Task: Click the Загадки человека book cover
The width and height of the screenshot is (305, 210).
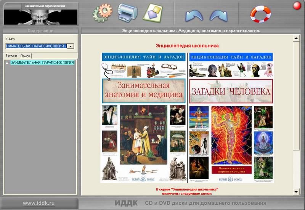Action: pyautogui.click(x=231, y=117)
